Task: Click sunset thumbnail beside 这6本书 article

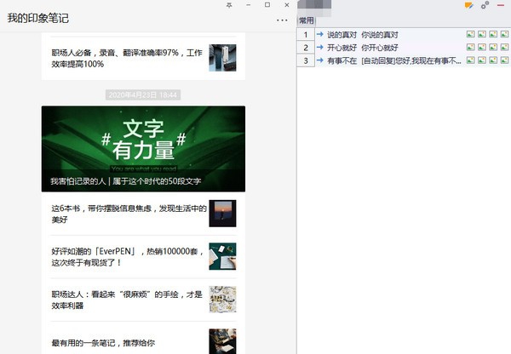Action: (x=222, y=214)
